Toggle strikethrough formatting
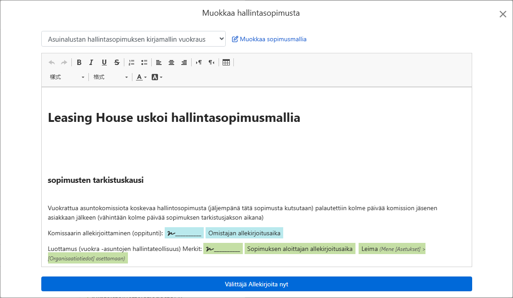 click(x=117, y=62)
